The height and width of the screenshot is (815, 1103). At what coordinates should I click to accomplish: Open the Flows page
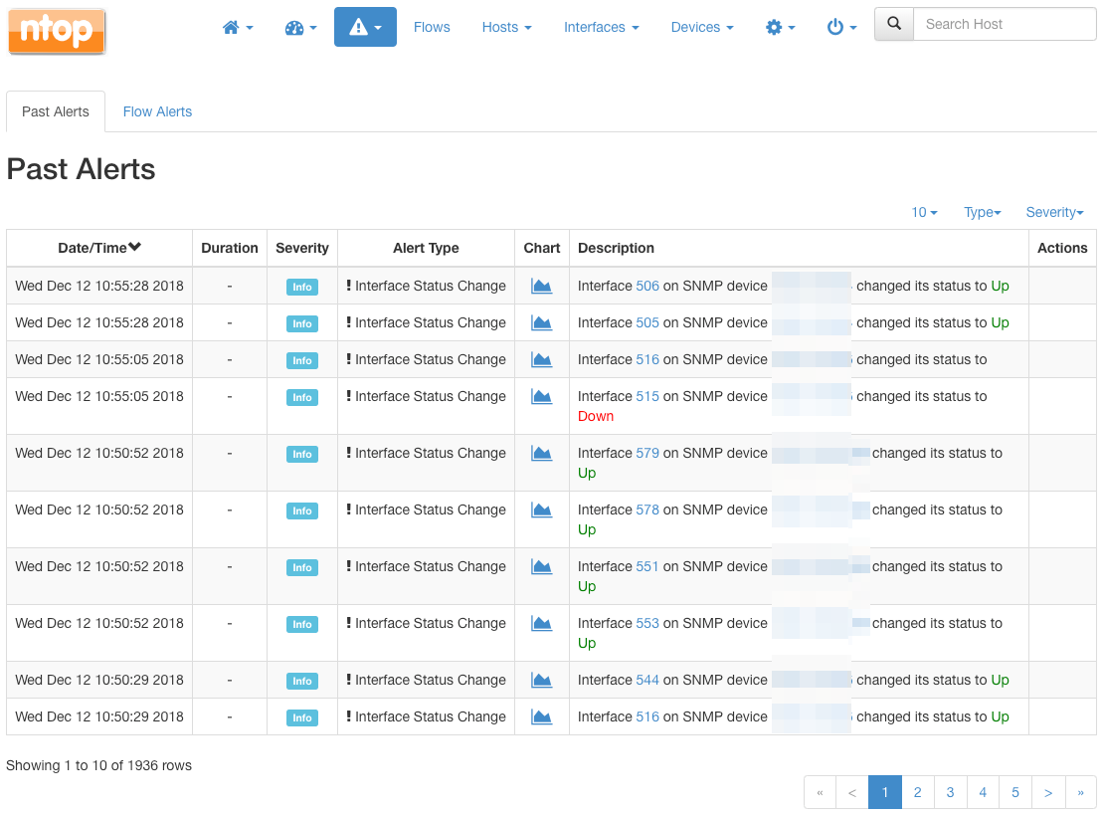[x=432, y=28]
